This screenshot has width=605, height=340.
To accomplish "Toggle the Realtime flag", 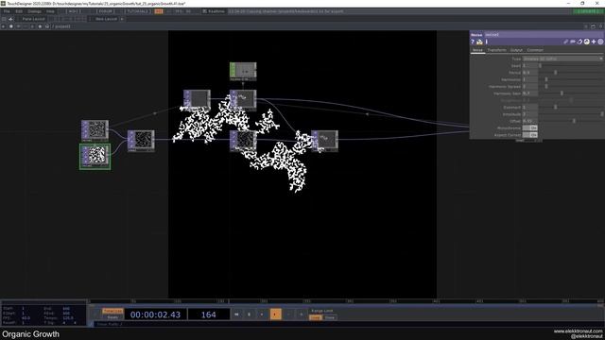I will [214, 11].
